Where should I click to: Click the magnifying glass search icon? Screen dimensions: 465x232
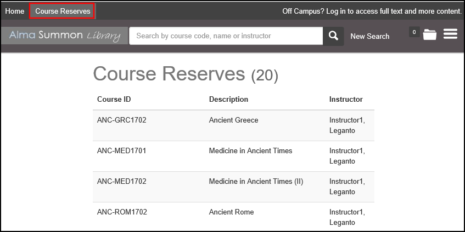pos(333,36)
